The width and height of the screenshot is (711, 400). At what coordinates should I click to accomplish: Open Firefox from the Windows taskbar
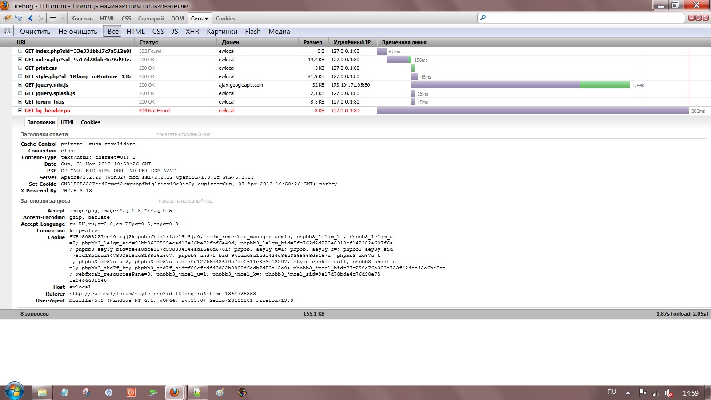pos(174,392)
